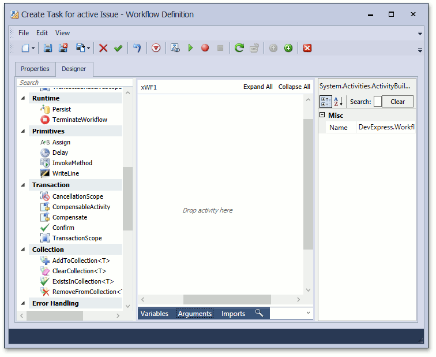436x357 pixels.
Task: Click the grayed-out XML export icon
Action: (254, 48)
